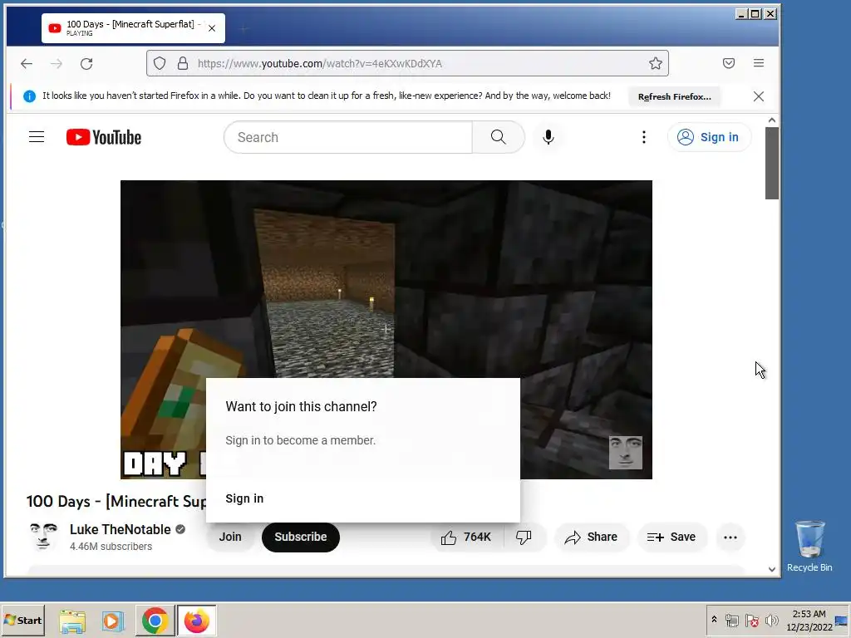Go back with Firefox back arrow
The height and width of the screenshot is (638, 851).
26,63
